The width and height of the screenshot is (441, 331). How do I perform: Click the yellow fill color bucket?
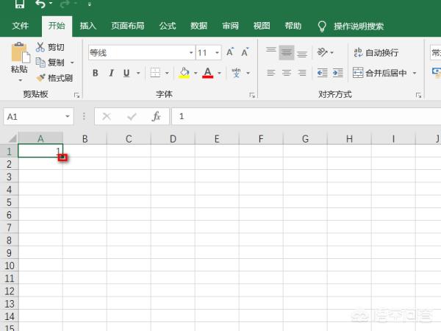[184, 73]
